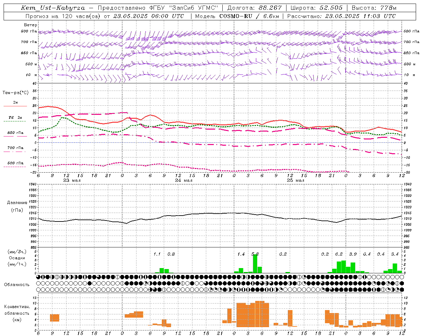Click the precipitation value 6.2
The height and width of the screenshot is (336, 421).
point(339,254)
